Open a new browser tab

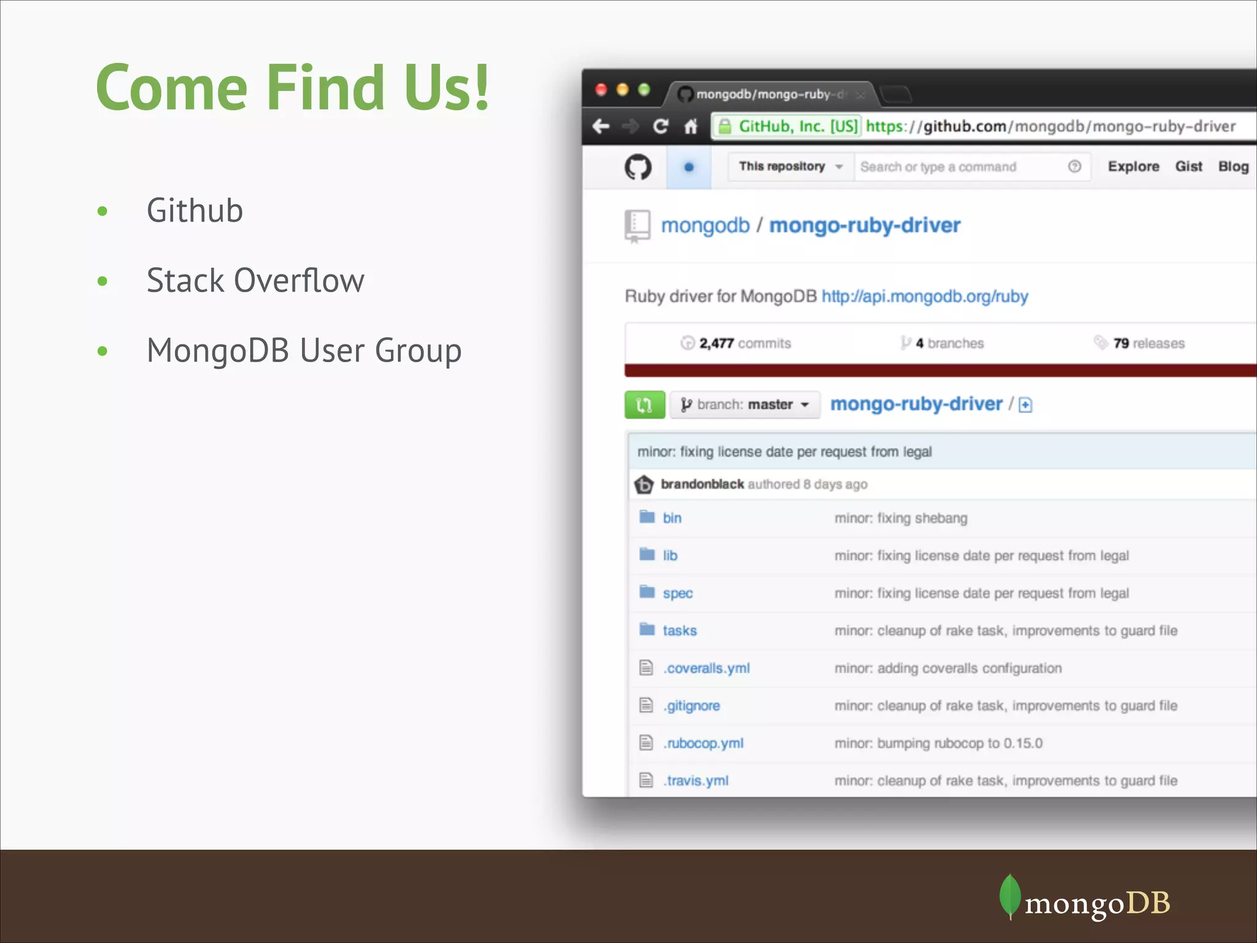pyautogui.click(x=895, y=95)
